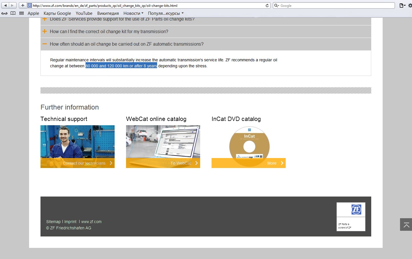The height and width of the screenshot is (259, 412).
Task: Click into the Google search field
Action: [334, 5]
